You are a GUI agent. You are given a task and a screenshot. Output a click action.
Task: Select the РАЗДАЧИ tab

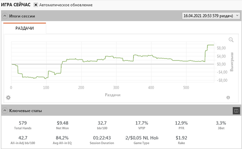click(x=25, y=28)
